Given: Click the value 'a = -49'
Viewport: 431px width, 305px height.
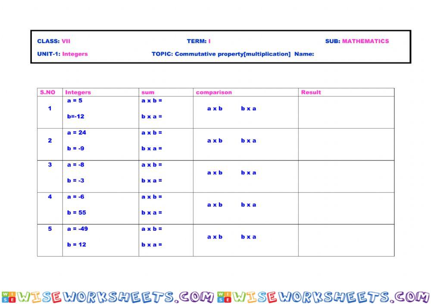Looking at the screenshot, I should pyautogui.click(x=78, y=229).
